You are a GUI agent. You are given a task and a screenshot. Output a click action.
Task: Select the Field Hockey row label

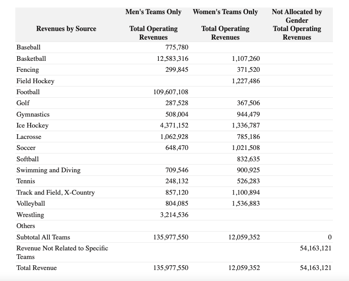point(35,81)
